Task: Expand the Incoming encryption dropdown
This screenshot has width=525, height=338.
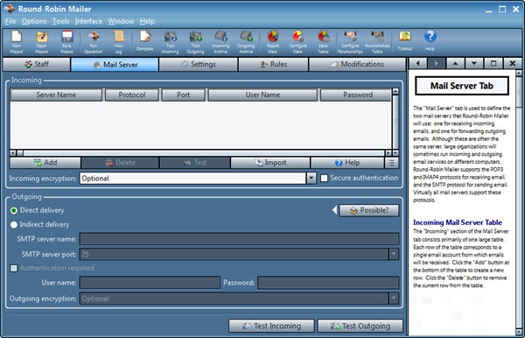Action: point(311,179)
